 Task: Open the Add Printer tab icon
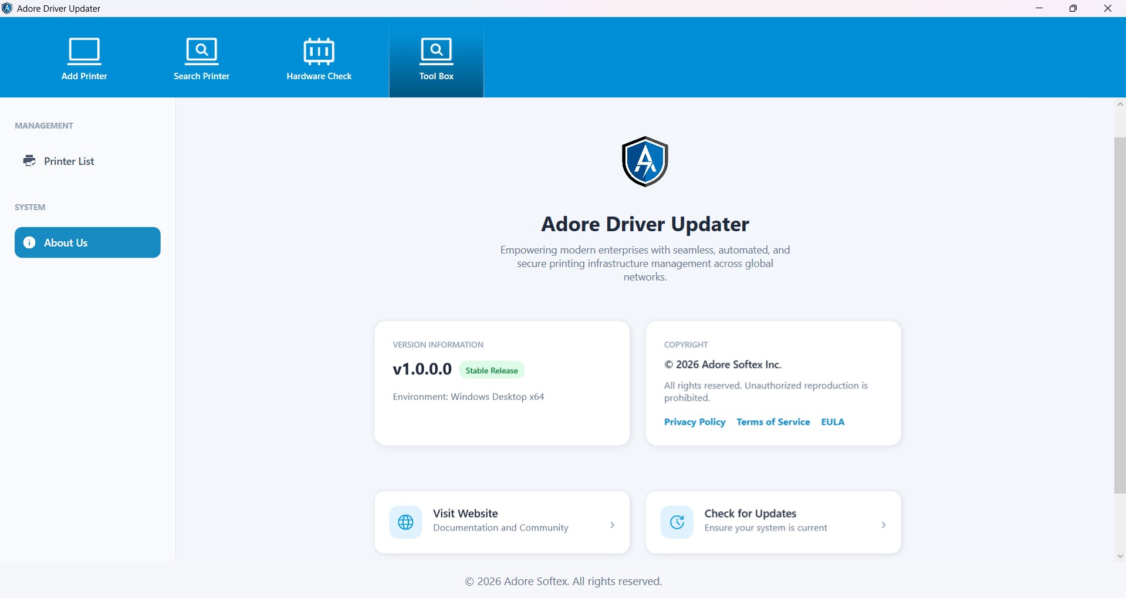pos(84,52)
